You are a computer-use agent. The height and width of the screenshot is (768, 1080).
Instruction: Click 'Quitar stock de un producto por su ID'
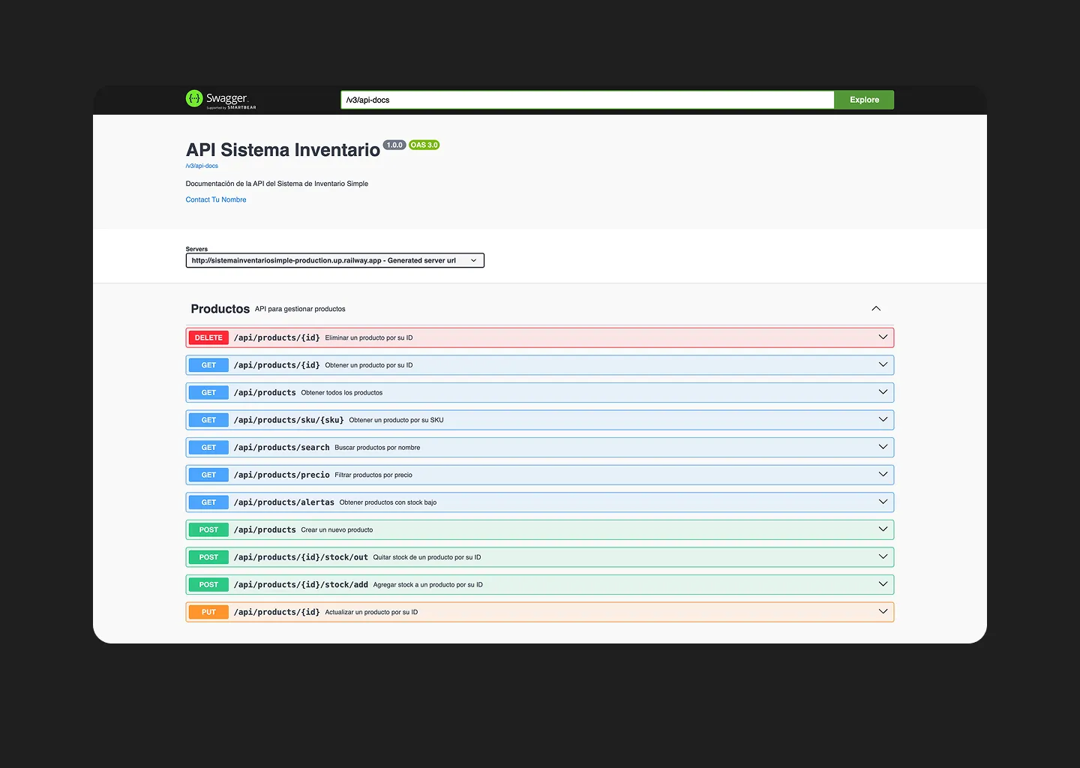pyautogui.click(x=427, y=557)
